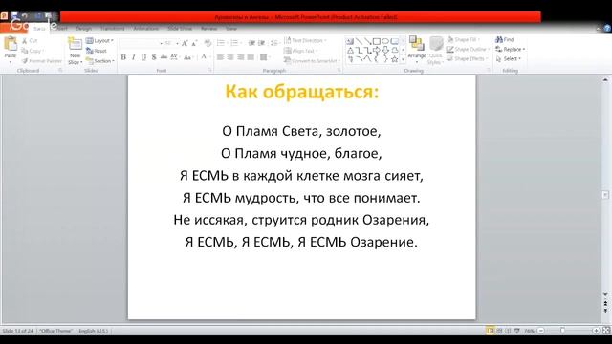
Task: Open the Select dropdown in Editing
Action: [508, 58]
